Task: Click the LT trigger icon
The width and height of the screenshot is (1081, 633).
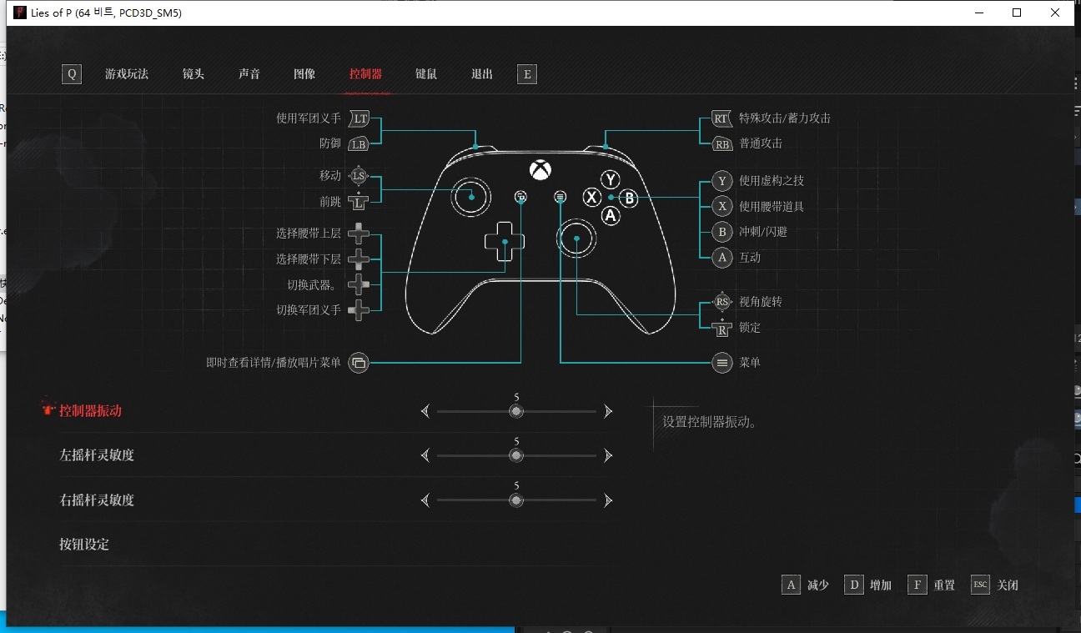Action: (x=359, y=118)
